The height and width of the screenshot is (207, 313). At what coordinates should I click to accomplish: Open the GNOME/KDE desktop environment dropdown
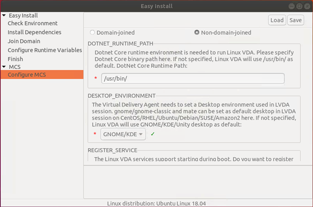[x=123, y=134]
